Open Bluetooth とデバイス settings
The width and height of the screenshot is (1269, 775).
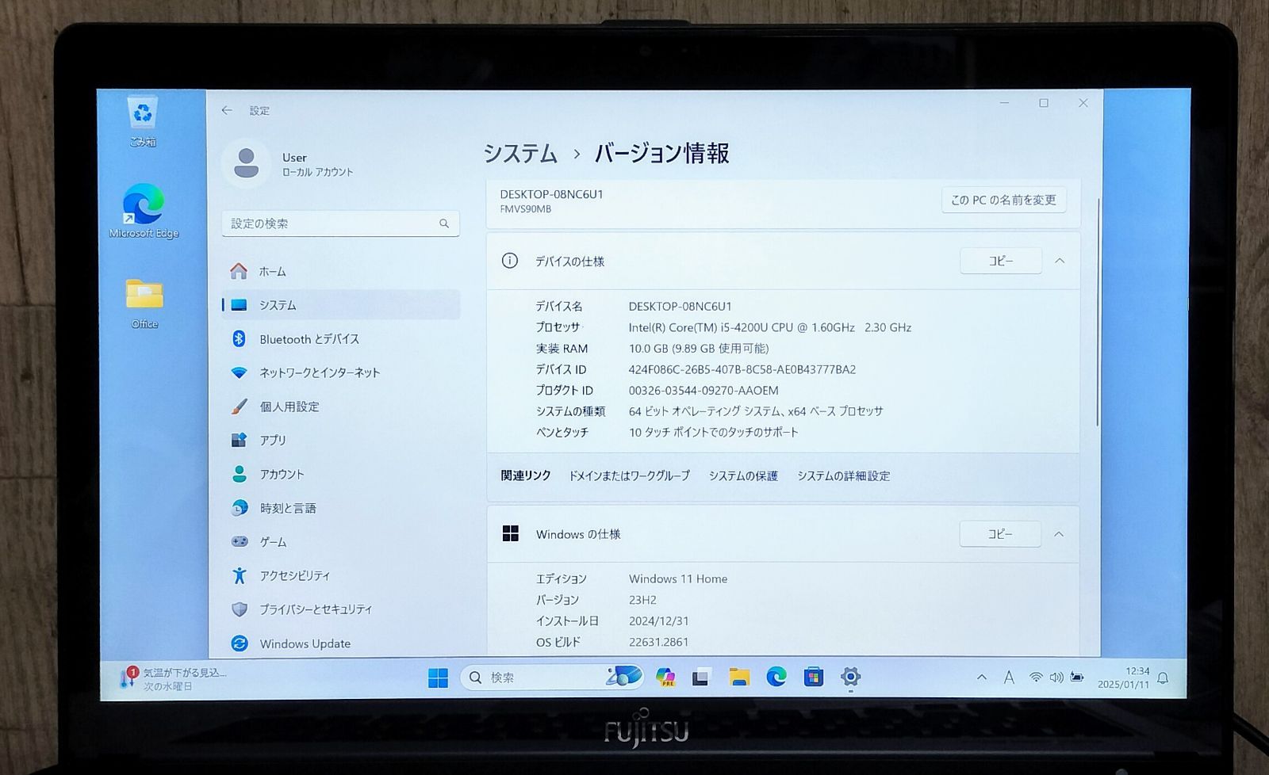point(309,338)
